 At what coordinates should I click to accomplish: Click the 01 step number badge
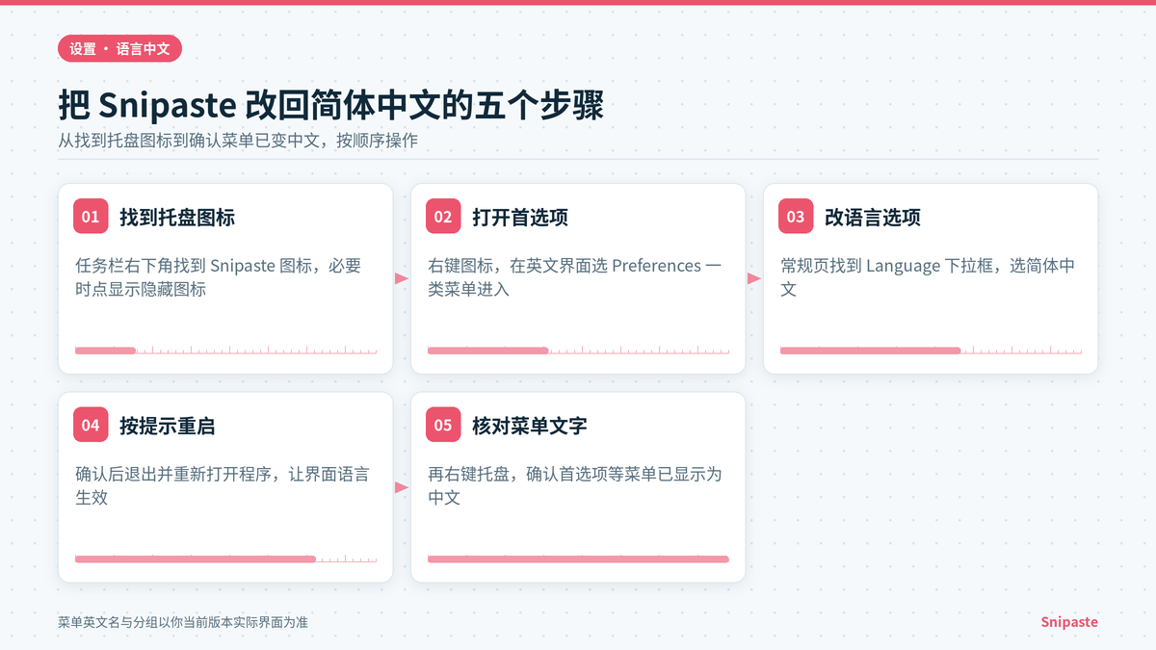click(91, 217)
